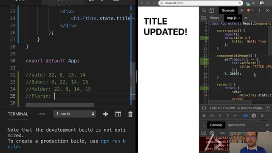Viewport: 272px width, 153px height.
Task: Open the Chrome profile avatar
Action: (262, 3)
